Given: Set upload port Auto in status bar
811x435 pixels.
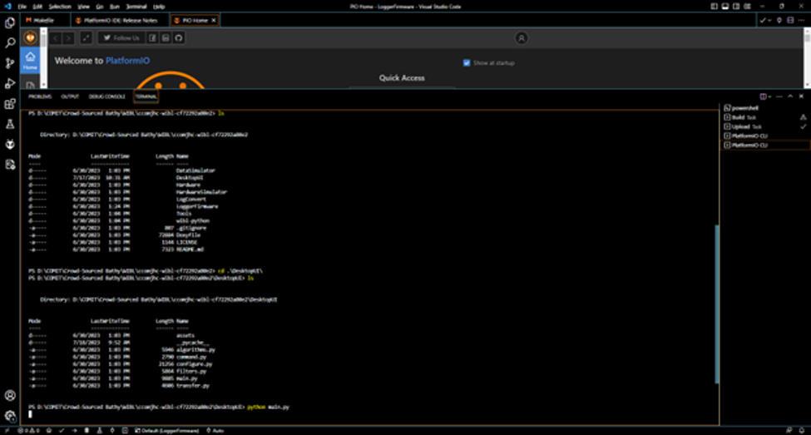Looking at the screenshot, I should (x=215, y=430).
